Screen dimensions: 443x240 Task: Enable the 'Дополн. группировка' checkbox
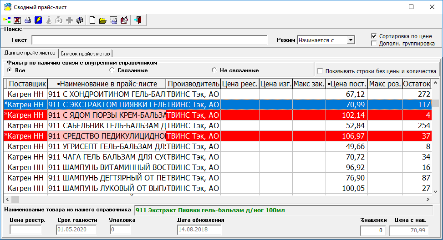tap(374, 44)
